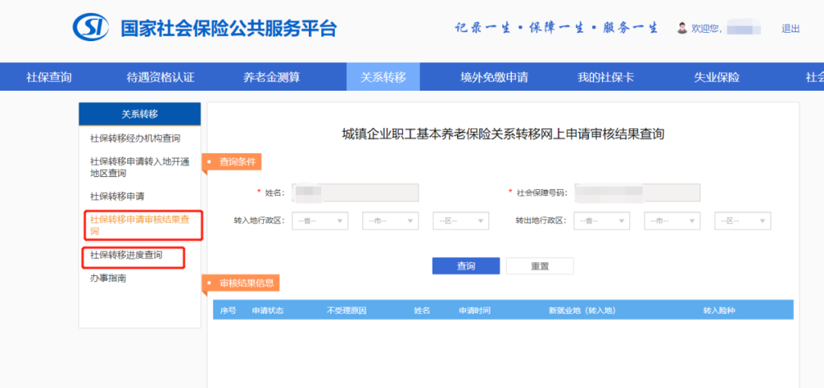Open the 转出地行政区 city dropdown

(x=672, y=221)
